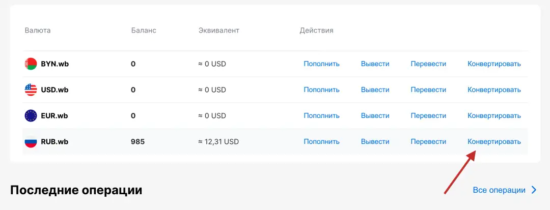Viewport: 550px width, 210px height.
Task: Click Конвертировать for the BYN.wb wallet
Action: (x=494, y=64)
